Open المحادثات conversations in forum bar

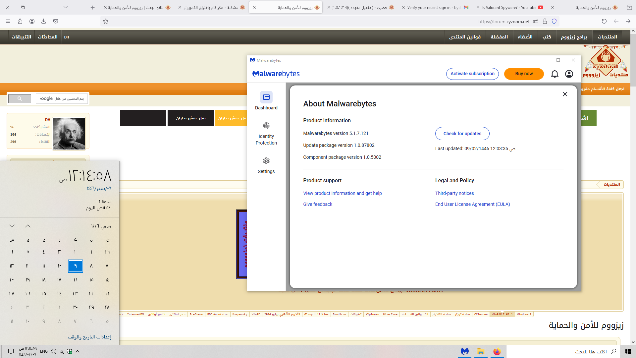click(48, 37)
